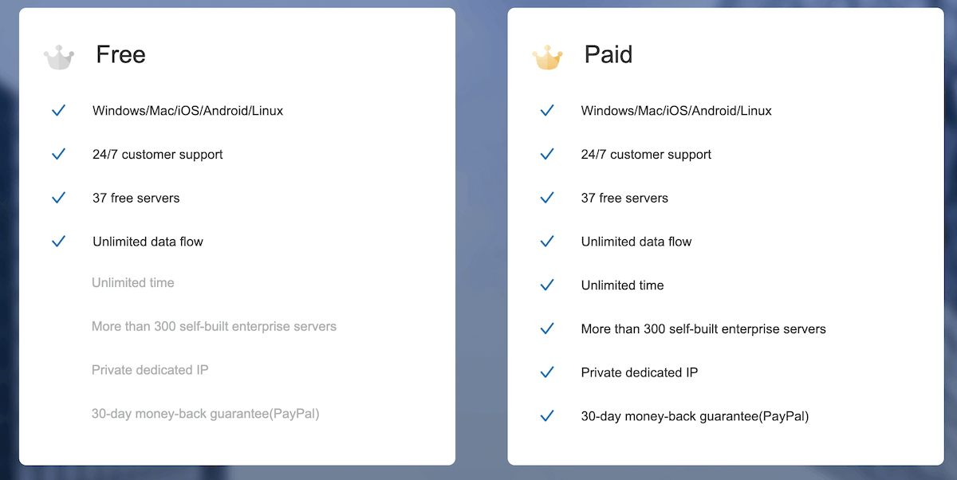Click Private dedicated IP text in Paid plan

(x=640, y=372)
